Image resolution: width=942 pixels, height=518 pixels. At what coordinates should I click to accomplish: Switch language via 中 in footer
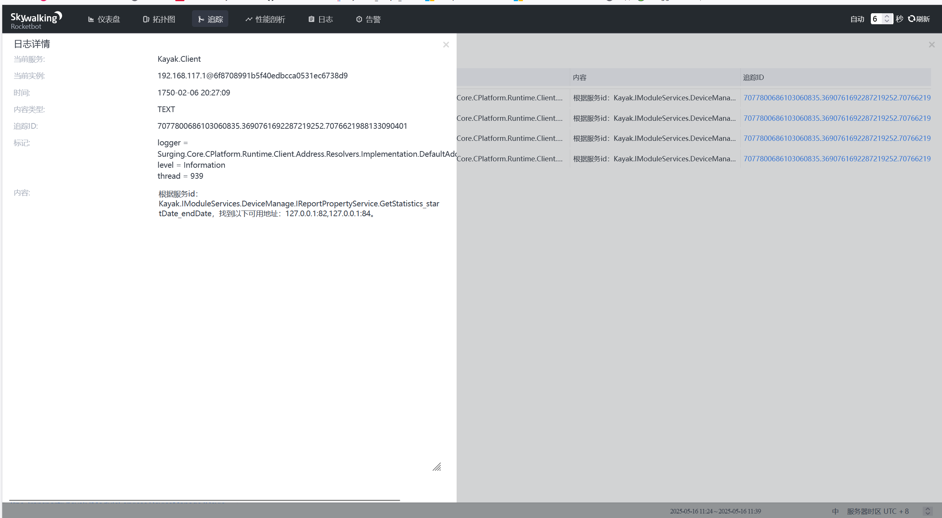click(835, 511)
